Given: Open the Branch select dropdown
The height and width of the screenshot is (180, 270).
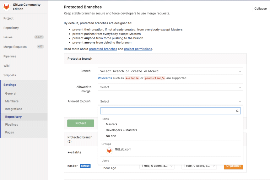Looking at the screenshot, I should pyautogui.click(x=170, y=71).
